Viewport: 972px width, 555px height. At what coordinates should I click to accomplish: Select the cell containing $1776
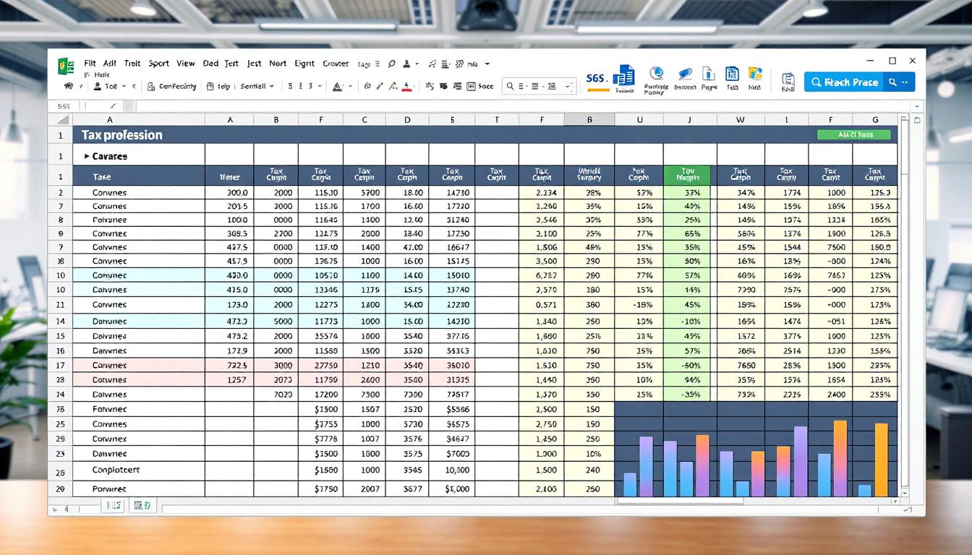[x=320, y=439]
